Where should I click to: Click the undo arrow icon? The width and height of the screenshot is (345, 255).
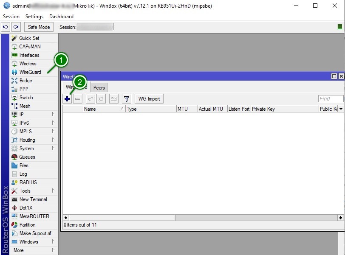tap(5, 27)
